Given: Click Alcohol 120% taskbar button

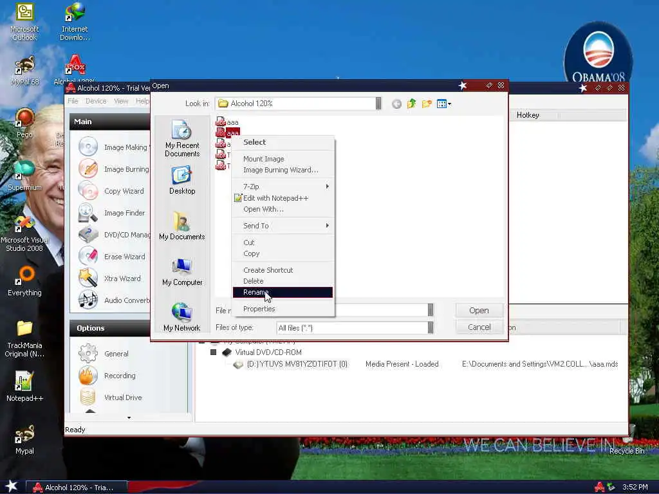Looking at the screenshot, I should coord(77,488).
